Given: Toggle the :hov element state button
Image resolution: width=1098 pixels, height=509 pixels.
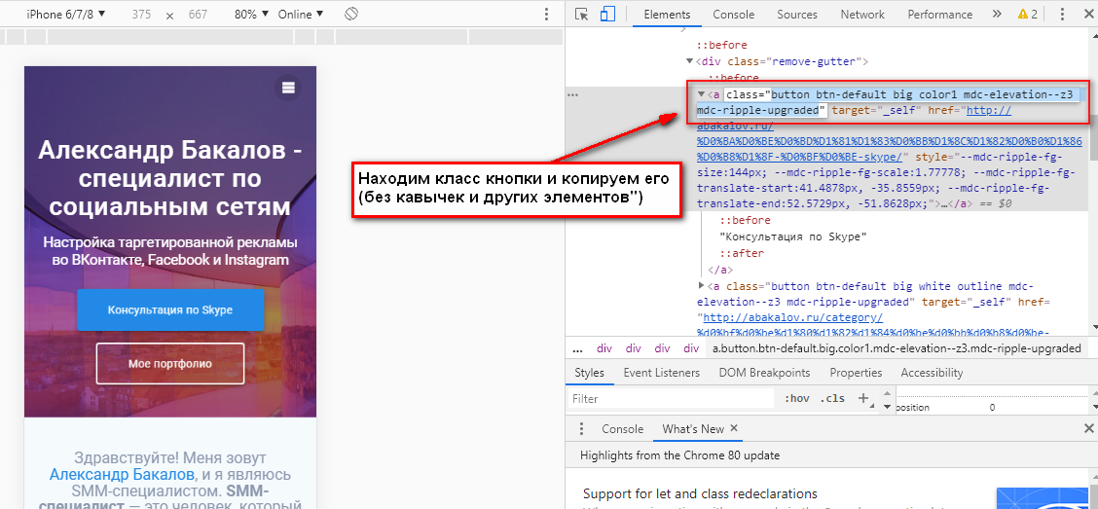Looking at the screenshot, I should pyautogui.click(x=797, y=398).
